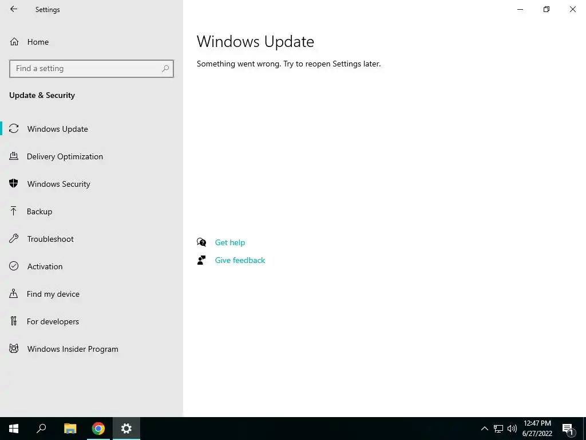
Task: Close the Settings window
Action: [572, 9]
